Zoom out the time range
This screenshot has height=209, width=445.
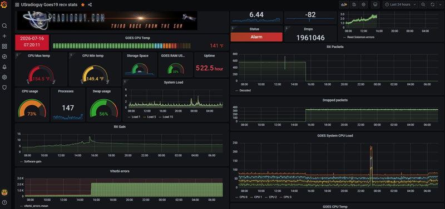click(x=423, y=4)
